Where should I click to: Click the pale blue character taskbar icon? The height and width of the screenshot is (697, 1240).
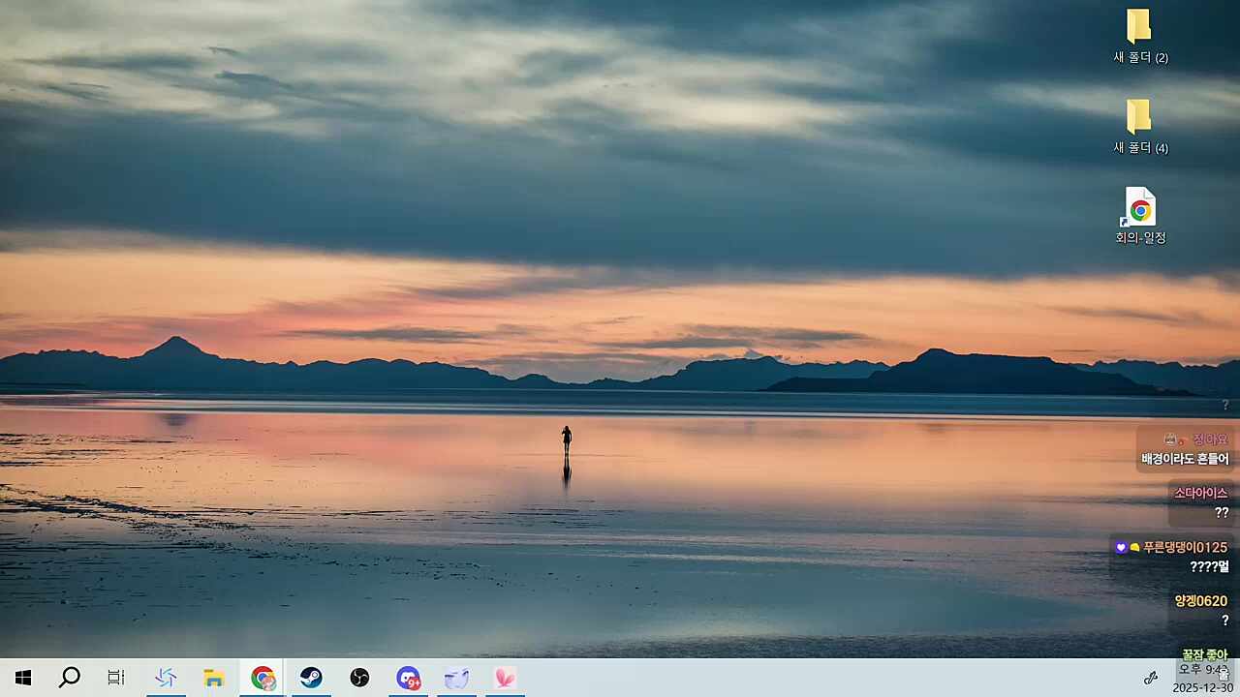click(x=456, y=678)
